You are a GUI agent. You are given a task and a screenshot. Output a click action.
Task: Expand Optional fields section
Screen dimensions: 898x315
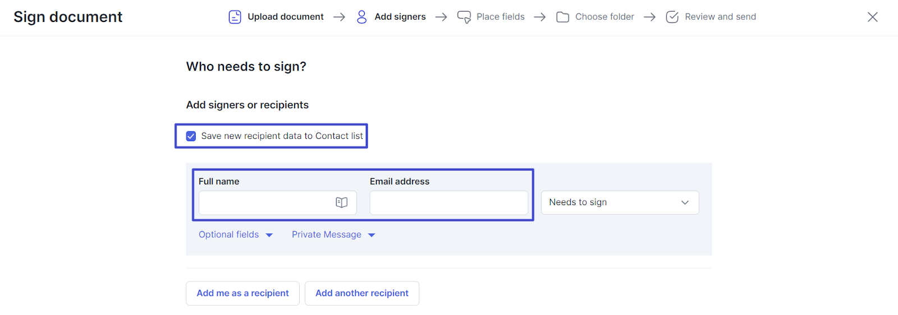(x=235, y=235)
